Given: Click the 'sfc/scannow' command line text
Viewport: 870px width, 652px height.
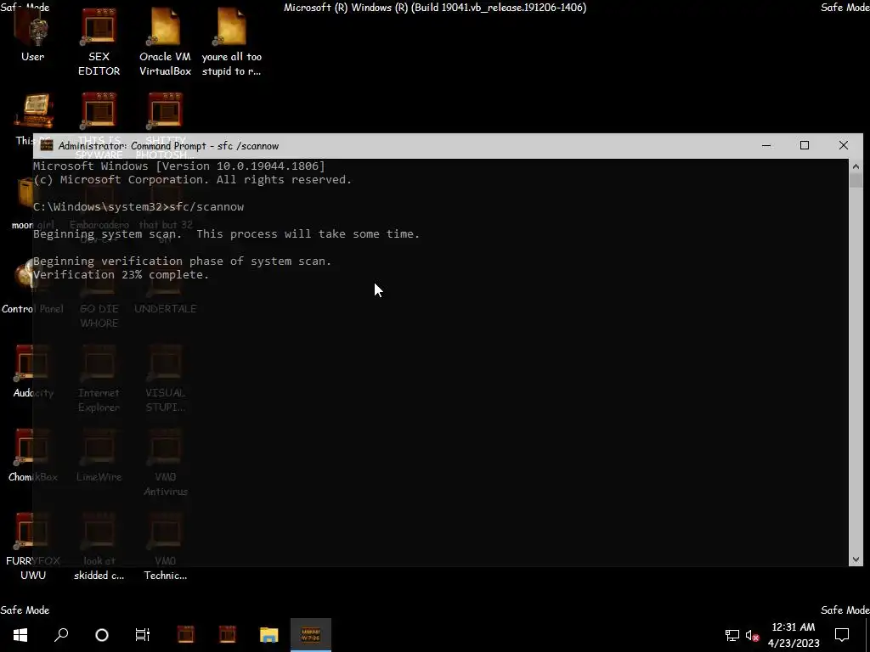Looking at the screenshot, I should [x=206, y=207].
